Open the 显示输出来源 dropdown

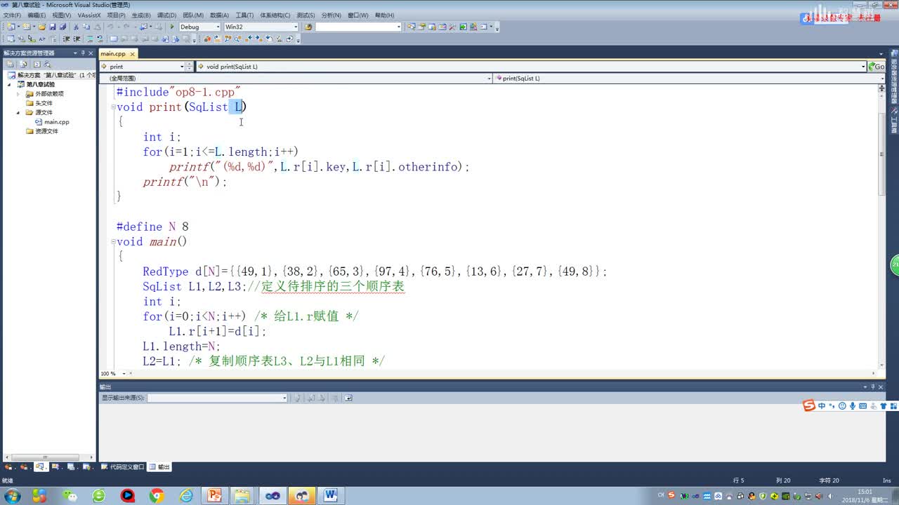tap(218, 398)
